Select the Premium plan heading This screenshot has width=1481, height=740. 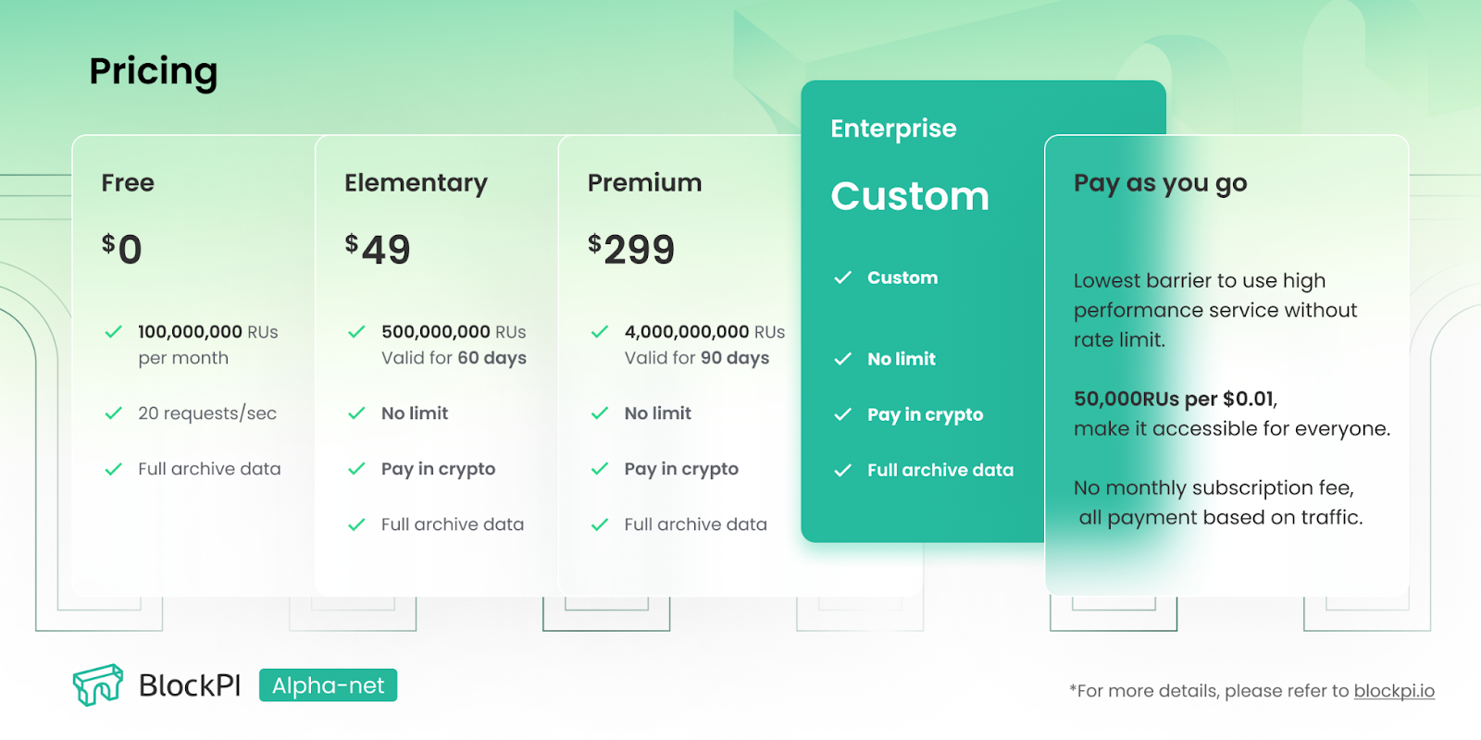click(x=644, y=183)
